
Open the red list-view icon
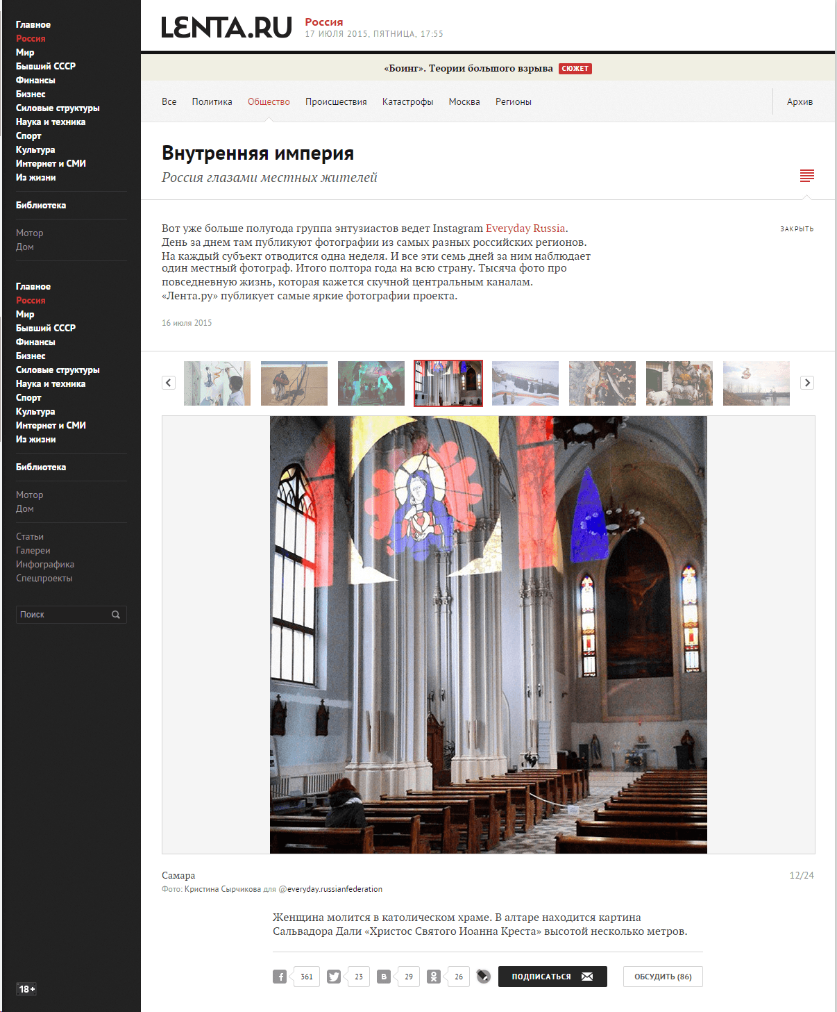[806, 176]
